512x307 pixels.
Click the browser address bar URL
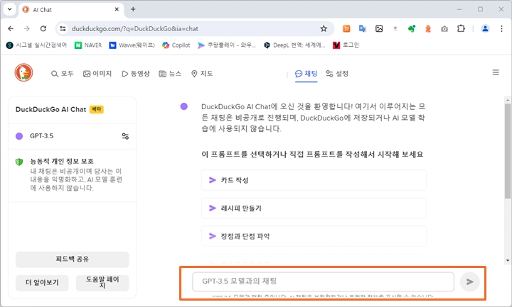point(135,28)
